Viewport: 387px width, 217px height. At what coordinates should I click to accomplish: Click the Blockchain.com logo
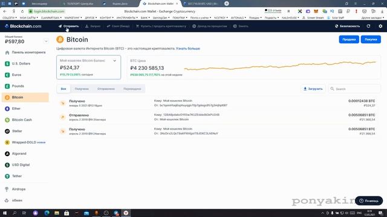(23, 26)
